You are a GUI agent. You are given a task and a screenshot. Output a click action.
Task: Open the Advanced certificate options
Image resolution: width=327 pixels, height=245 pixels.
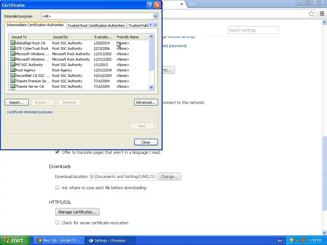pyautogui.click(x=146, y=102)
